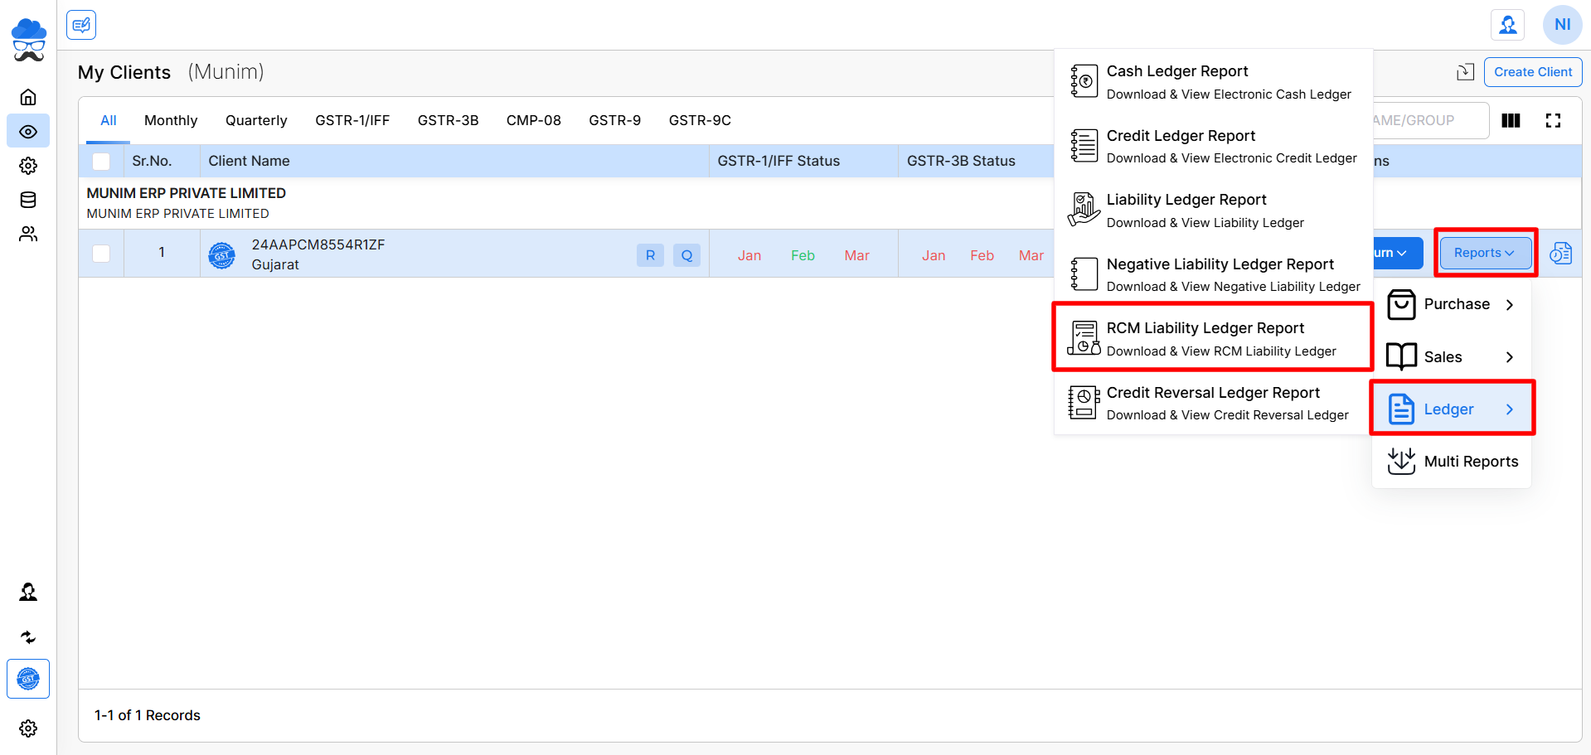Check the select-all checkbox in table header
Image resolution: width=1591 pixels, height=755 pixels.
click(101, 162)
